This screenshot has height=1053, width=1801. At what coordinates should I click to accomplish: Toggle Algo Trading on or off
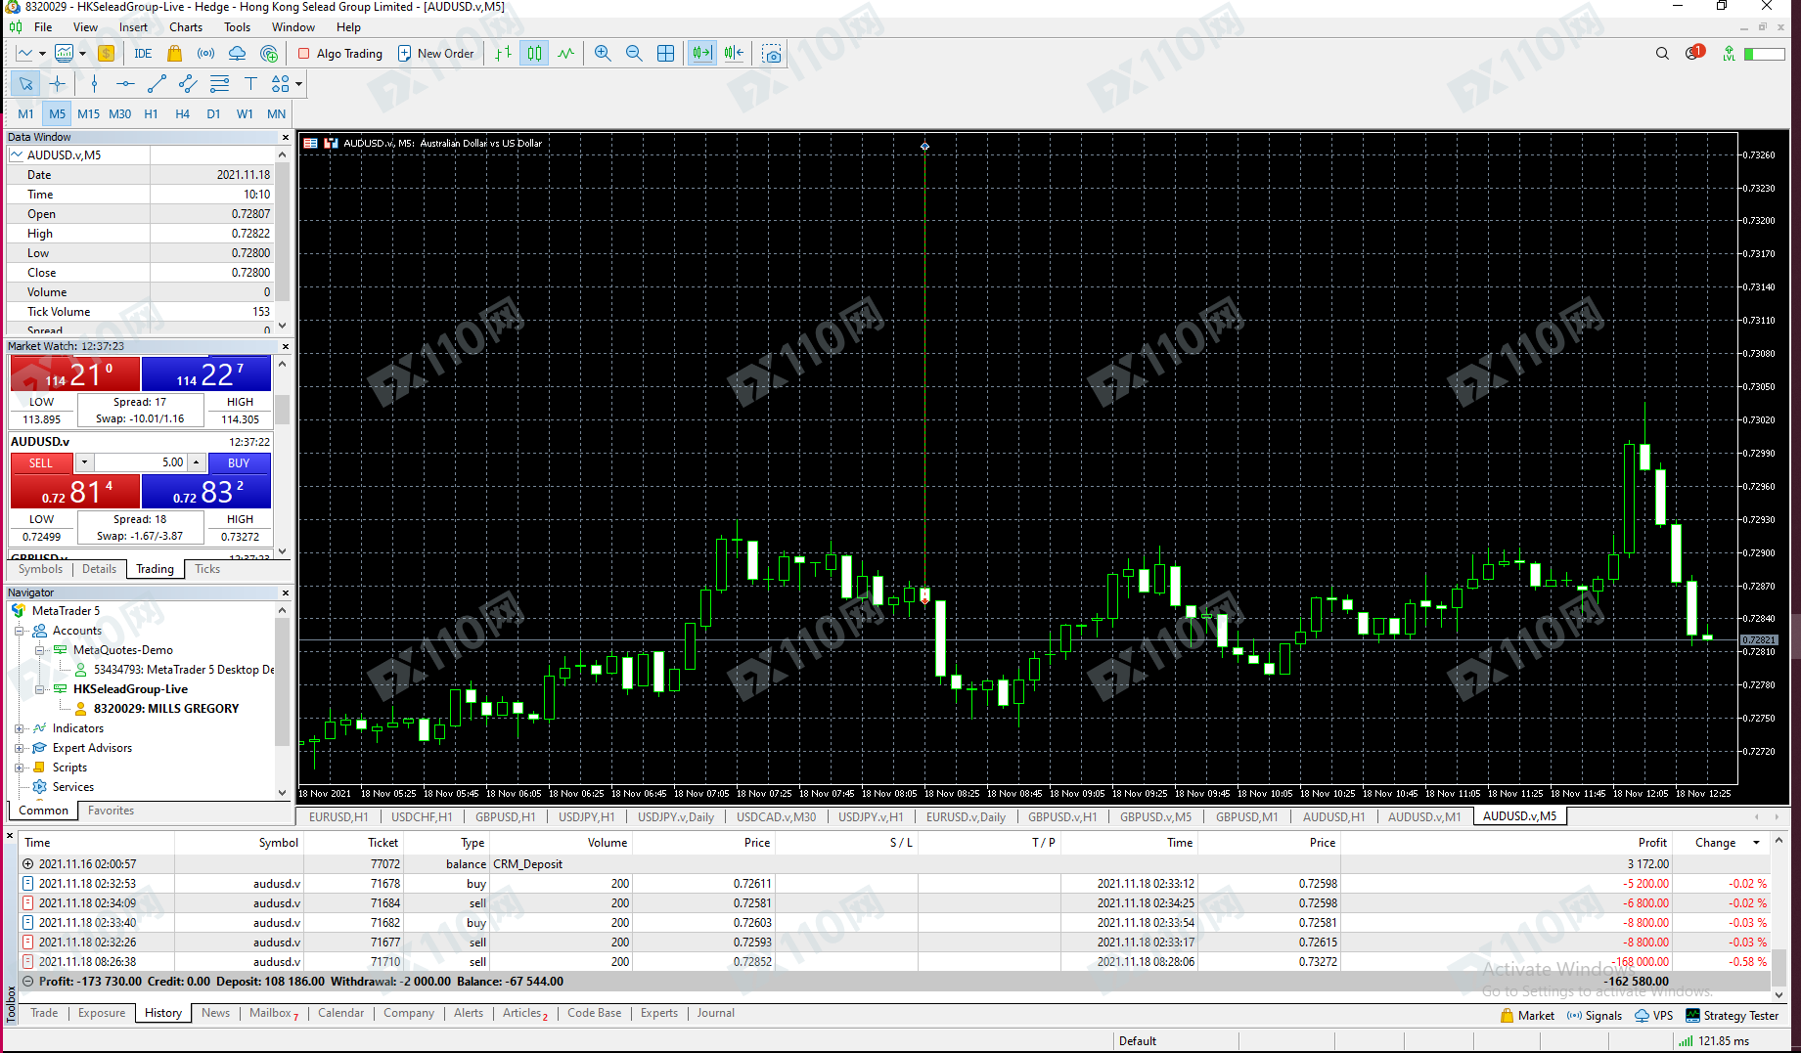pyautogui.click(x=340, y=54)
